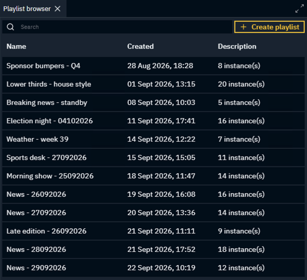Focus the Search input field
307x280 pixels.
(117, 27)
